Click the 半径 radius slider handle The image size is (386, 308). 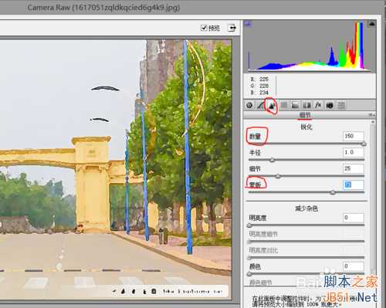click(273, 160)
